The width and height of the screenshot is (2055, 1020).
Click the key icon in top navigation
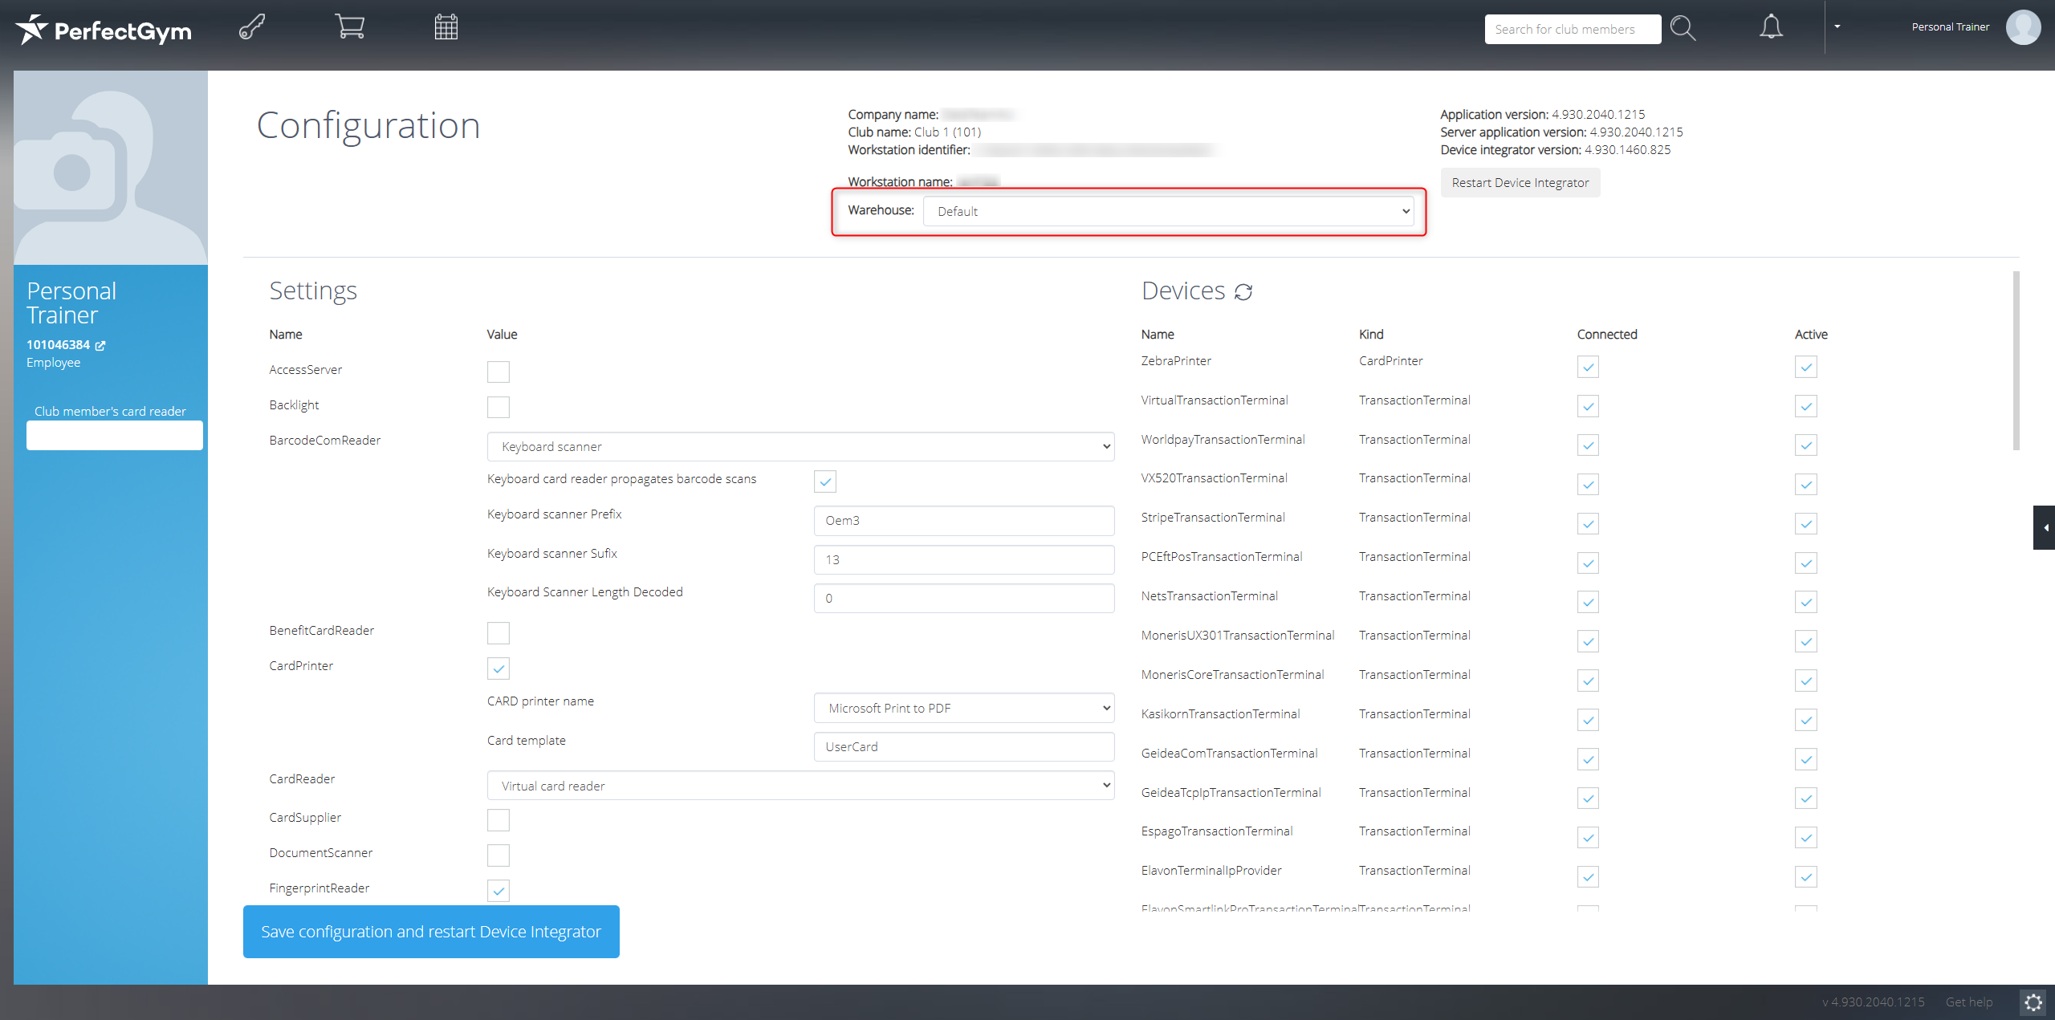252,27
